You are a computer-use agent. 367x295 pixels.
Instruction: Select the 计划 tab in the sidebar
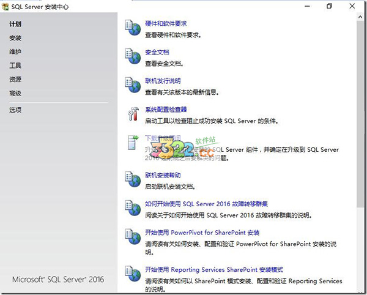click(x=15, y=24)
